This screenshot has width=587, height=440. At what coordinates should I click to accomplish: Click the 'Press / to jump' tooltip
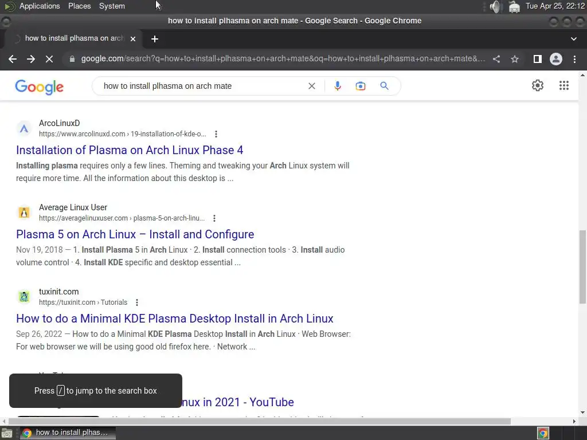pyautogui.click(x=96, y=391)
